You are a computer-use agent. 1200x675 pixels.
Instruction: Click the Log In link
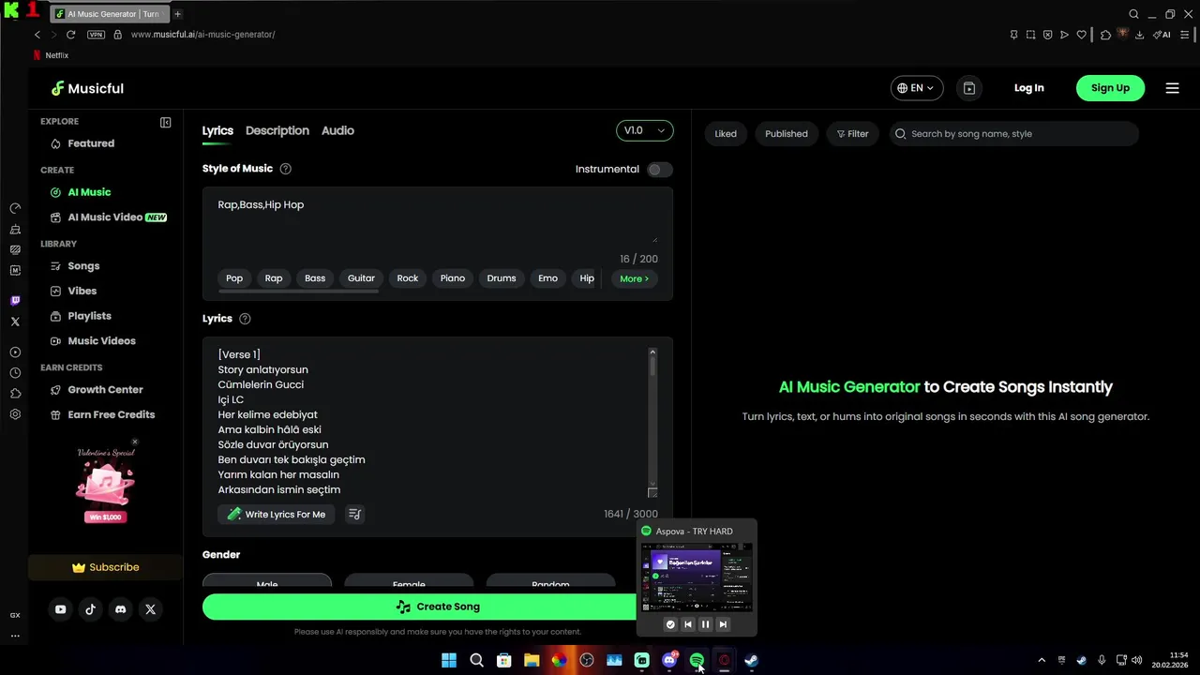pos(1028,88)
